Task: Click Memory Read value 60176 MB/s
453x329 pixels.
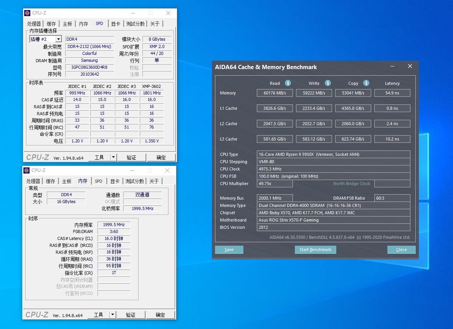Action: 275,93
